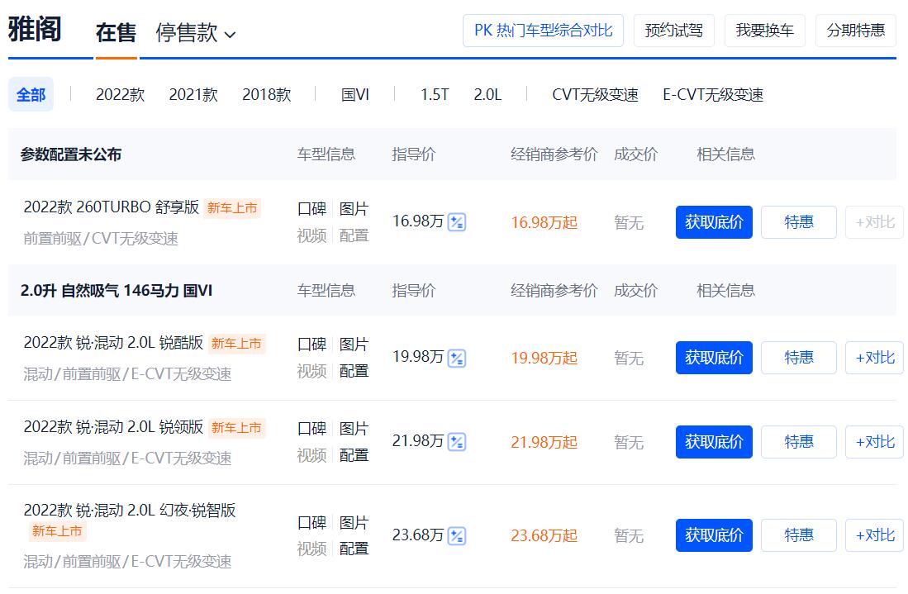Image resolution: width=908 pixels, height=594 pixels.
Task: Open 2022款 锐·混动 2.0L 锐领版 link
Action: click(x=113, y=426)
